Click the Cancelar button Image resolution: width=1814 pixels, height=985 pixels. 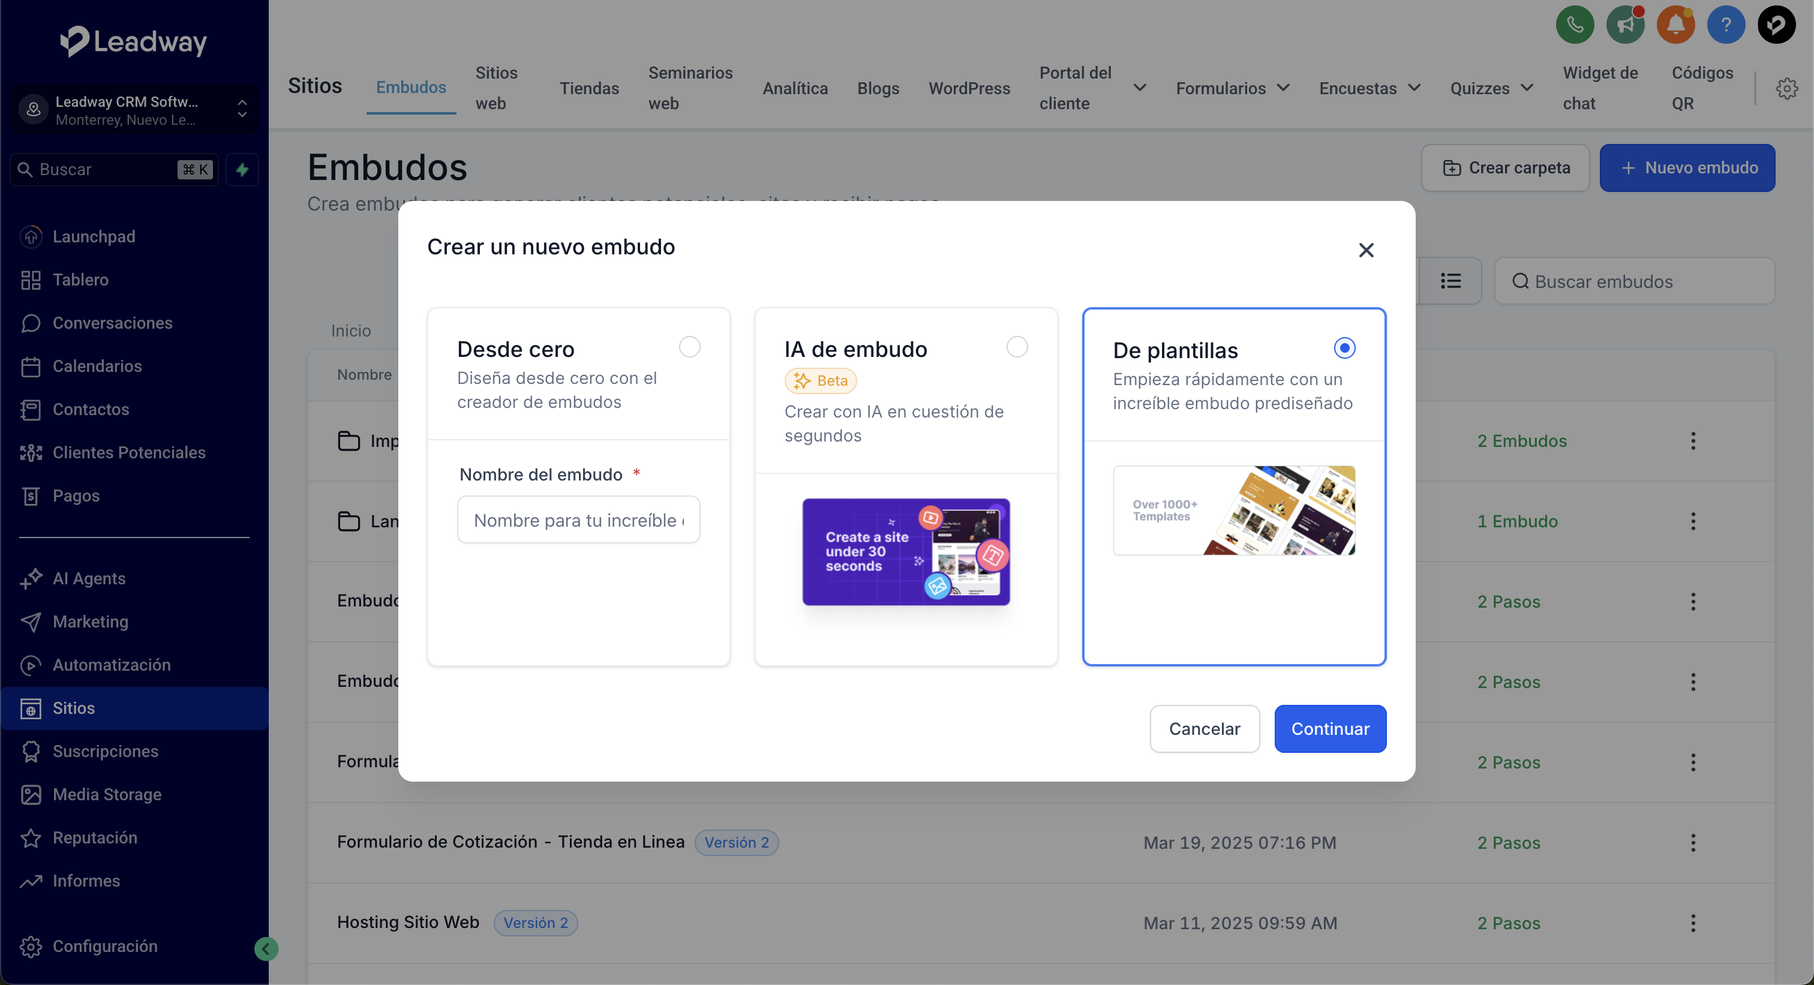1204,729
